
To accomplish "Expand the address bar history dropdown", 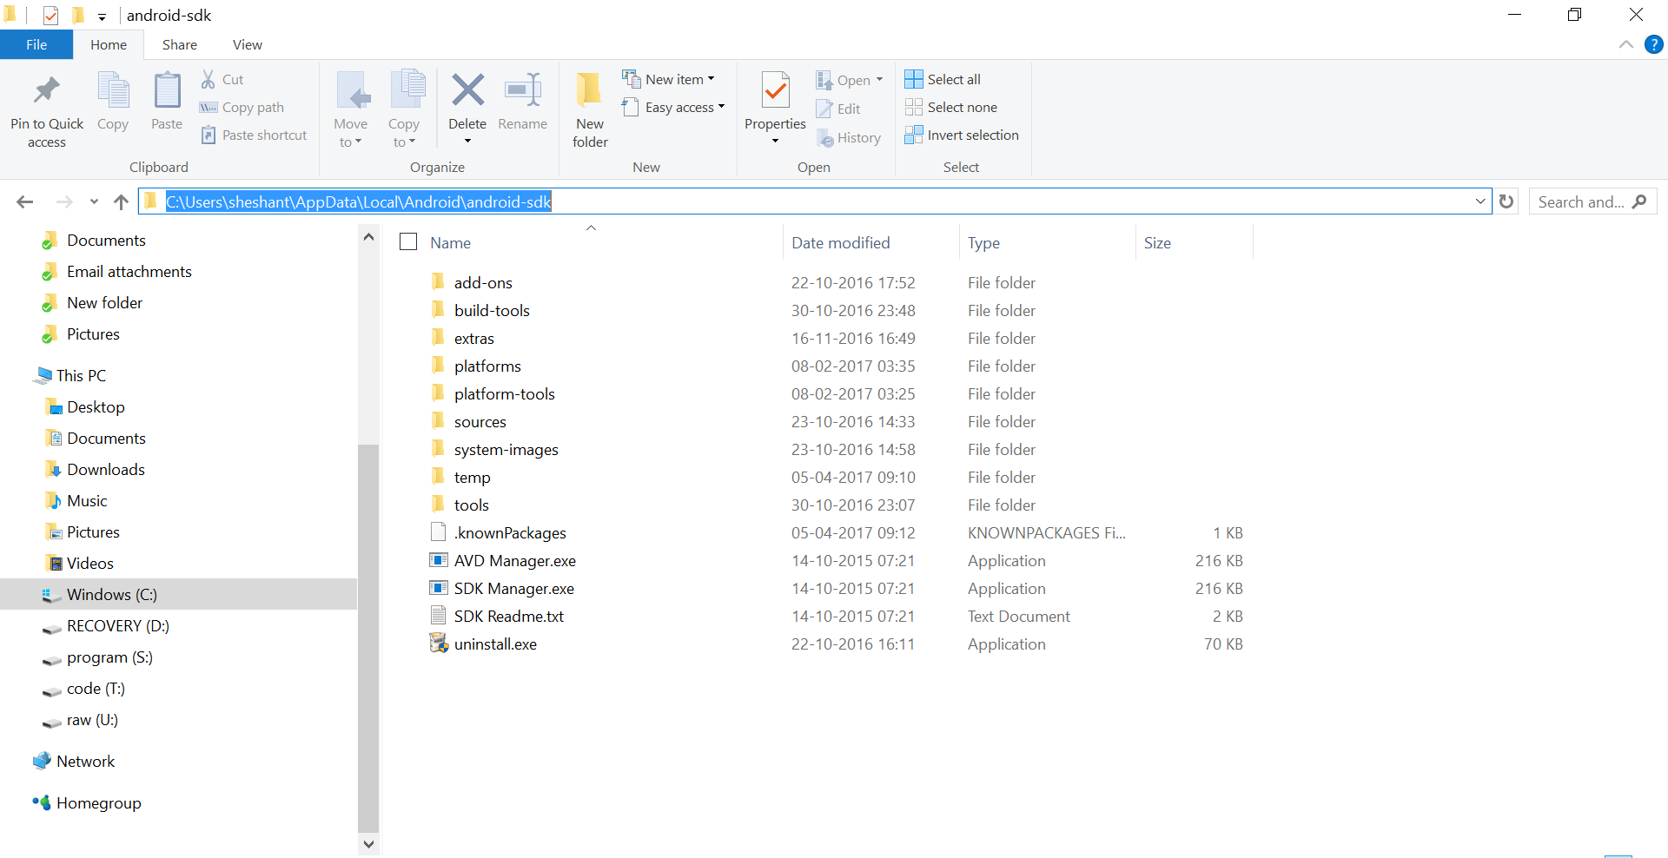I will click(x=1480, y=201).
